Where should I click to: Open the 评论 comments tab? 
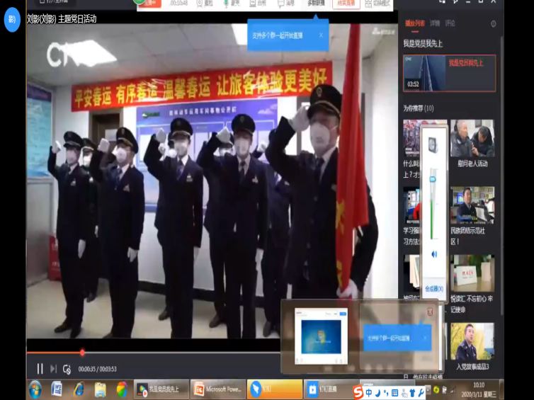coord(450,23)
